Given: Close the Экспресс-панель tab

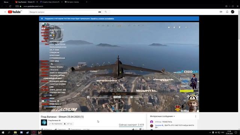Looking at the screenshot, I should coord(87,2).
